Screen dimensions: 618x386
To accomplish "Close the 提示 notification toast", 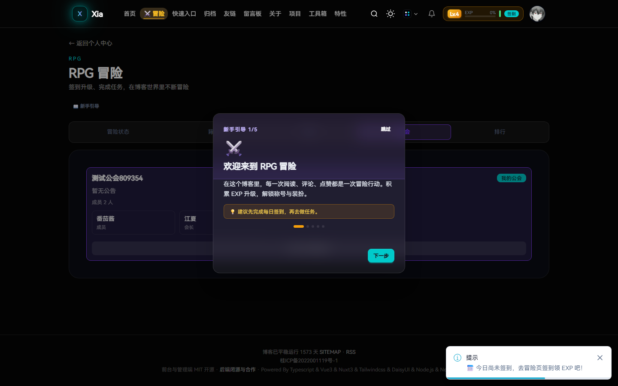I will tap(600, 358).
